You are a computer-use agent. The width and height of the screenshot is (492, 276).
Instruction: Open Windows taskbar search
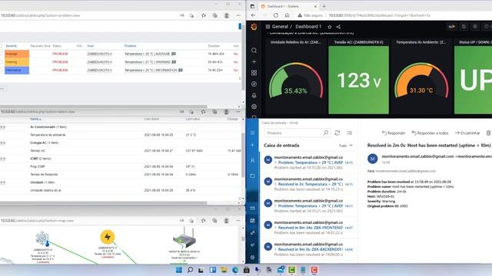[190, 270]
